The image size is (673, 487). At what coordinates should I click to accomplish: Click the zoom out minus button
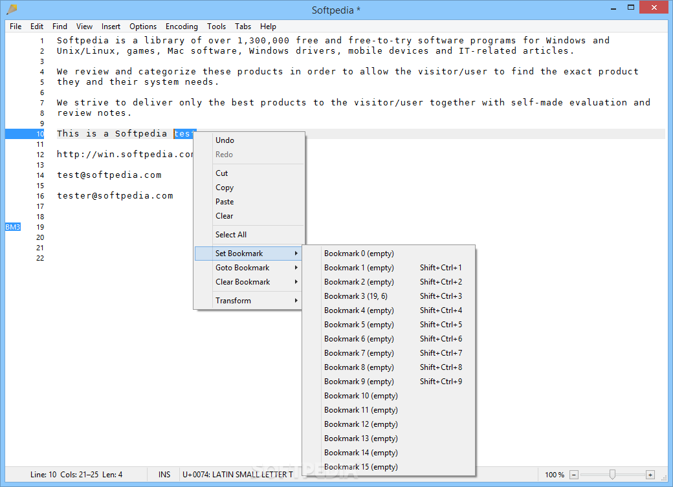[574, 475]
